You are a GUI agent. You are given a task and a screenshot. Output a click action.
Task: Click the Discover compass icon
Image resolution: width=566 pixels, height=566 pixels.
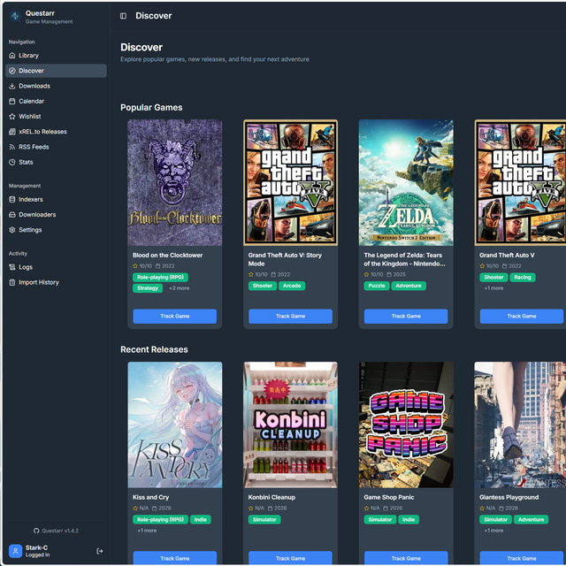point(12,71)
